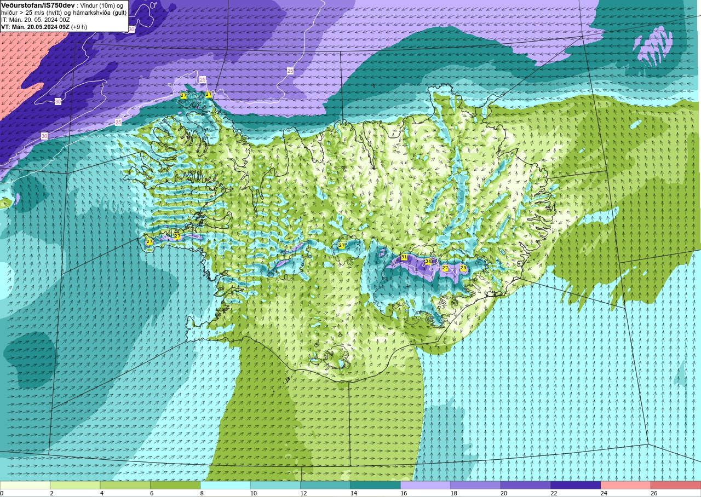Click the legend scale number 4

click(101, 493)
